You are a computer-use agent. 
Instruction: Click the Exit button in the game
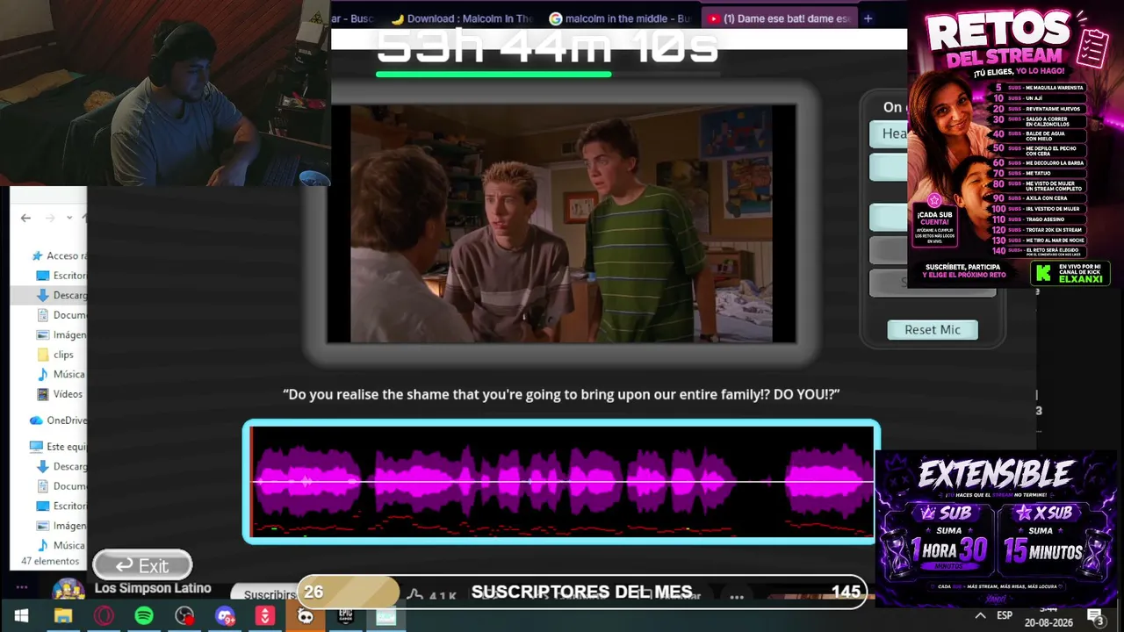142,565
